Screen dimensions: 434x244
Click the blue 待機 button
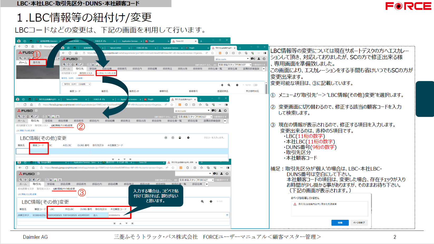point(340,223)
